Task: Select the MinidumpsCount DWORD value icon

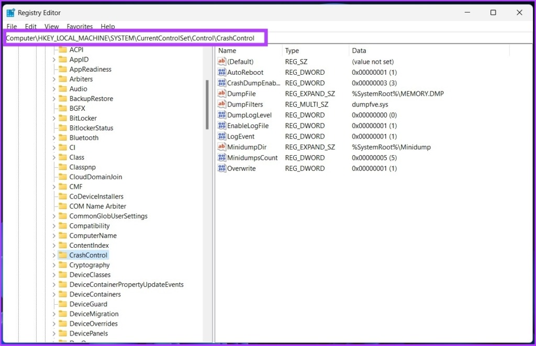Action: click(x=221, y=158)
